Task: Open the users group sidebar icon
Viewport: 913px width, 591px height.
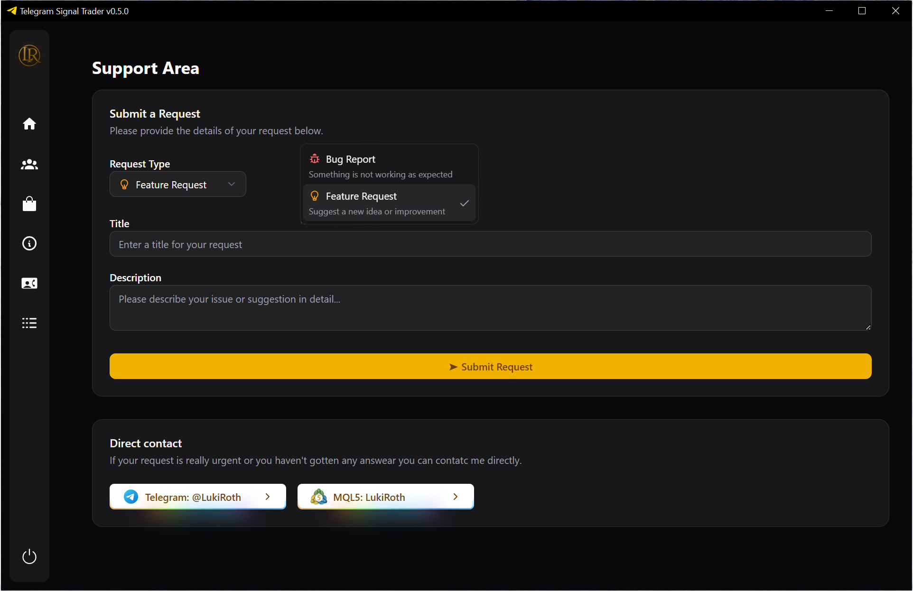Action: point(29,164)
